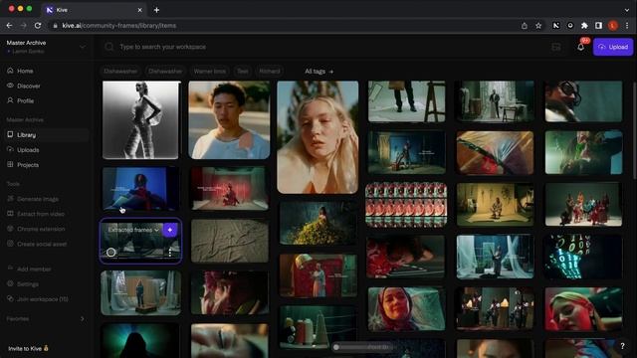Viewport: 637px width, 358px height.
Task: Click Invite to Kive link
Action: pos(28,348)
